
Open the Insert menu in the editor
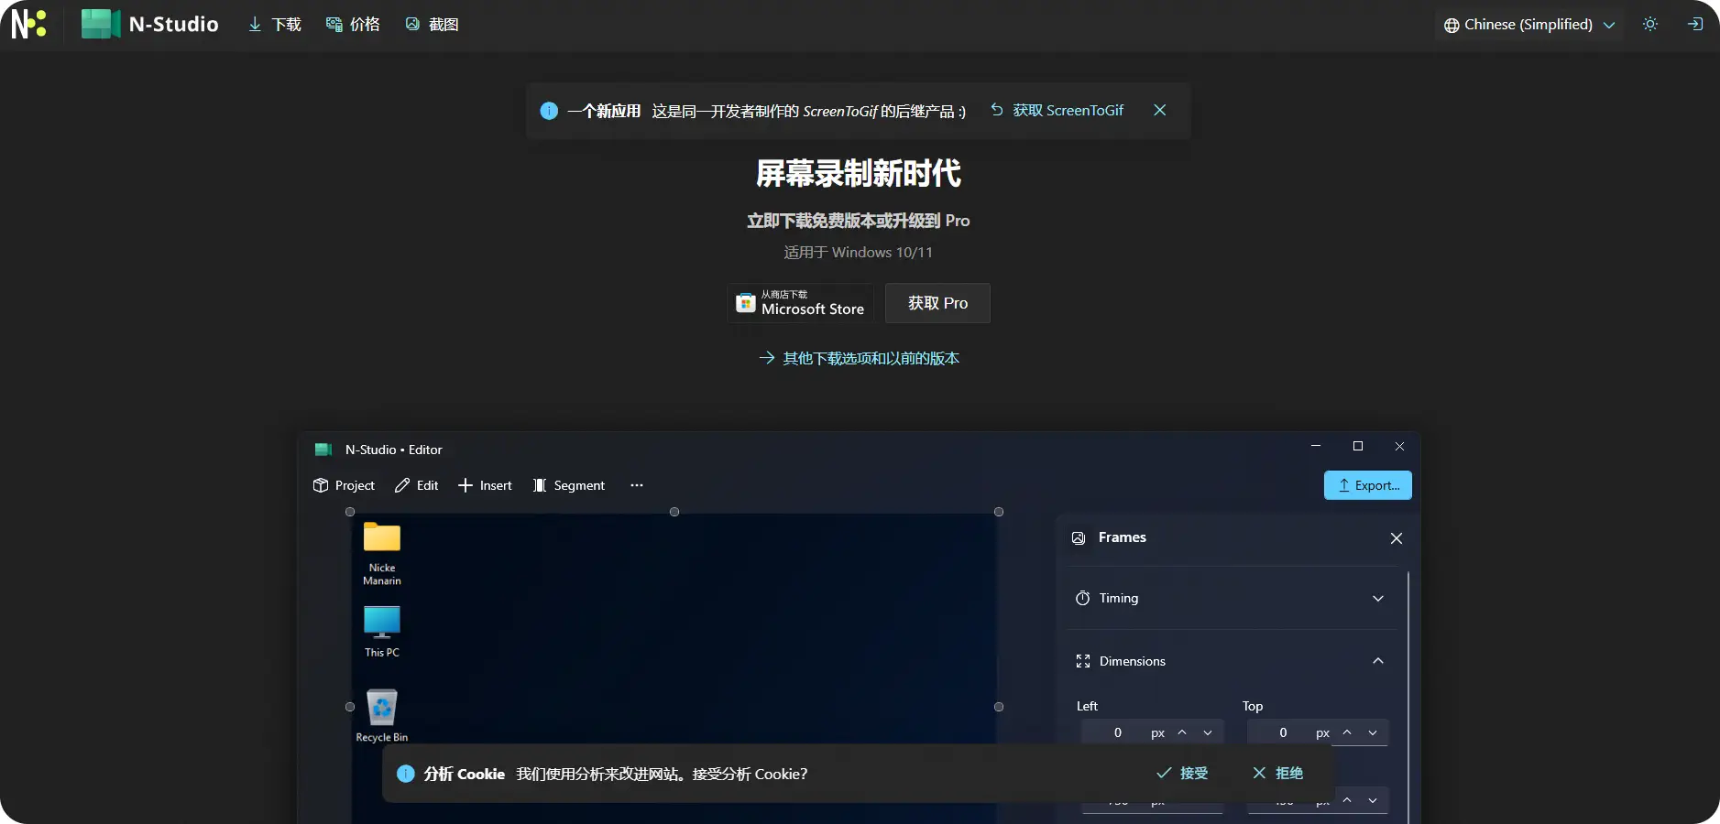pos(485,485)
